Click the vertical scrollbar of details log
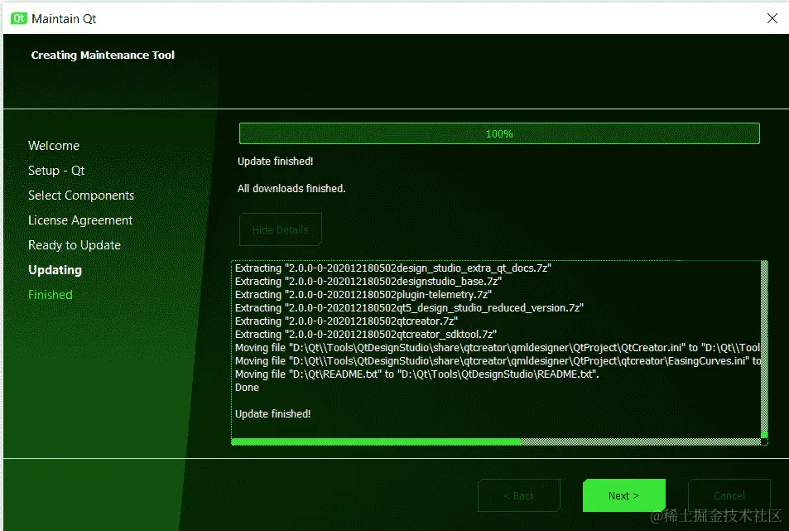Image resolution: width=789 pixels, height=531 pixels. pos(764,350)
